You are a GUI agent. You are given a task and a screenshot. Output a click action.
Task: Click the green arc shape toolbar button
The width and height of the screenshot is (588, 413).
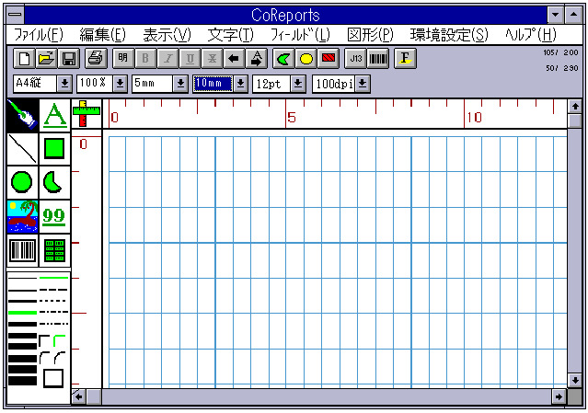click(283, 59)
